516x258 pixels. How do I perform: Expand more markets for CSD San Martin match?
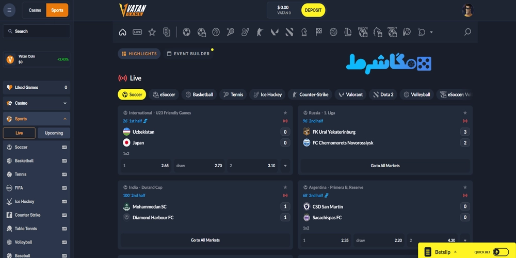point(465,240)
